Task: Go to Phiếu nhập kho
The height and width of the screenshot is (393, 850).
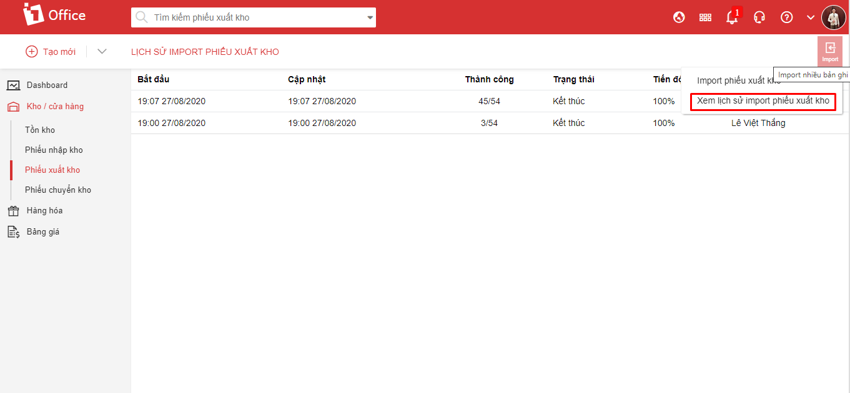Action: [54, 150]
